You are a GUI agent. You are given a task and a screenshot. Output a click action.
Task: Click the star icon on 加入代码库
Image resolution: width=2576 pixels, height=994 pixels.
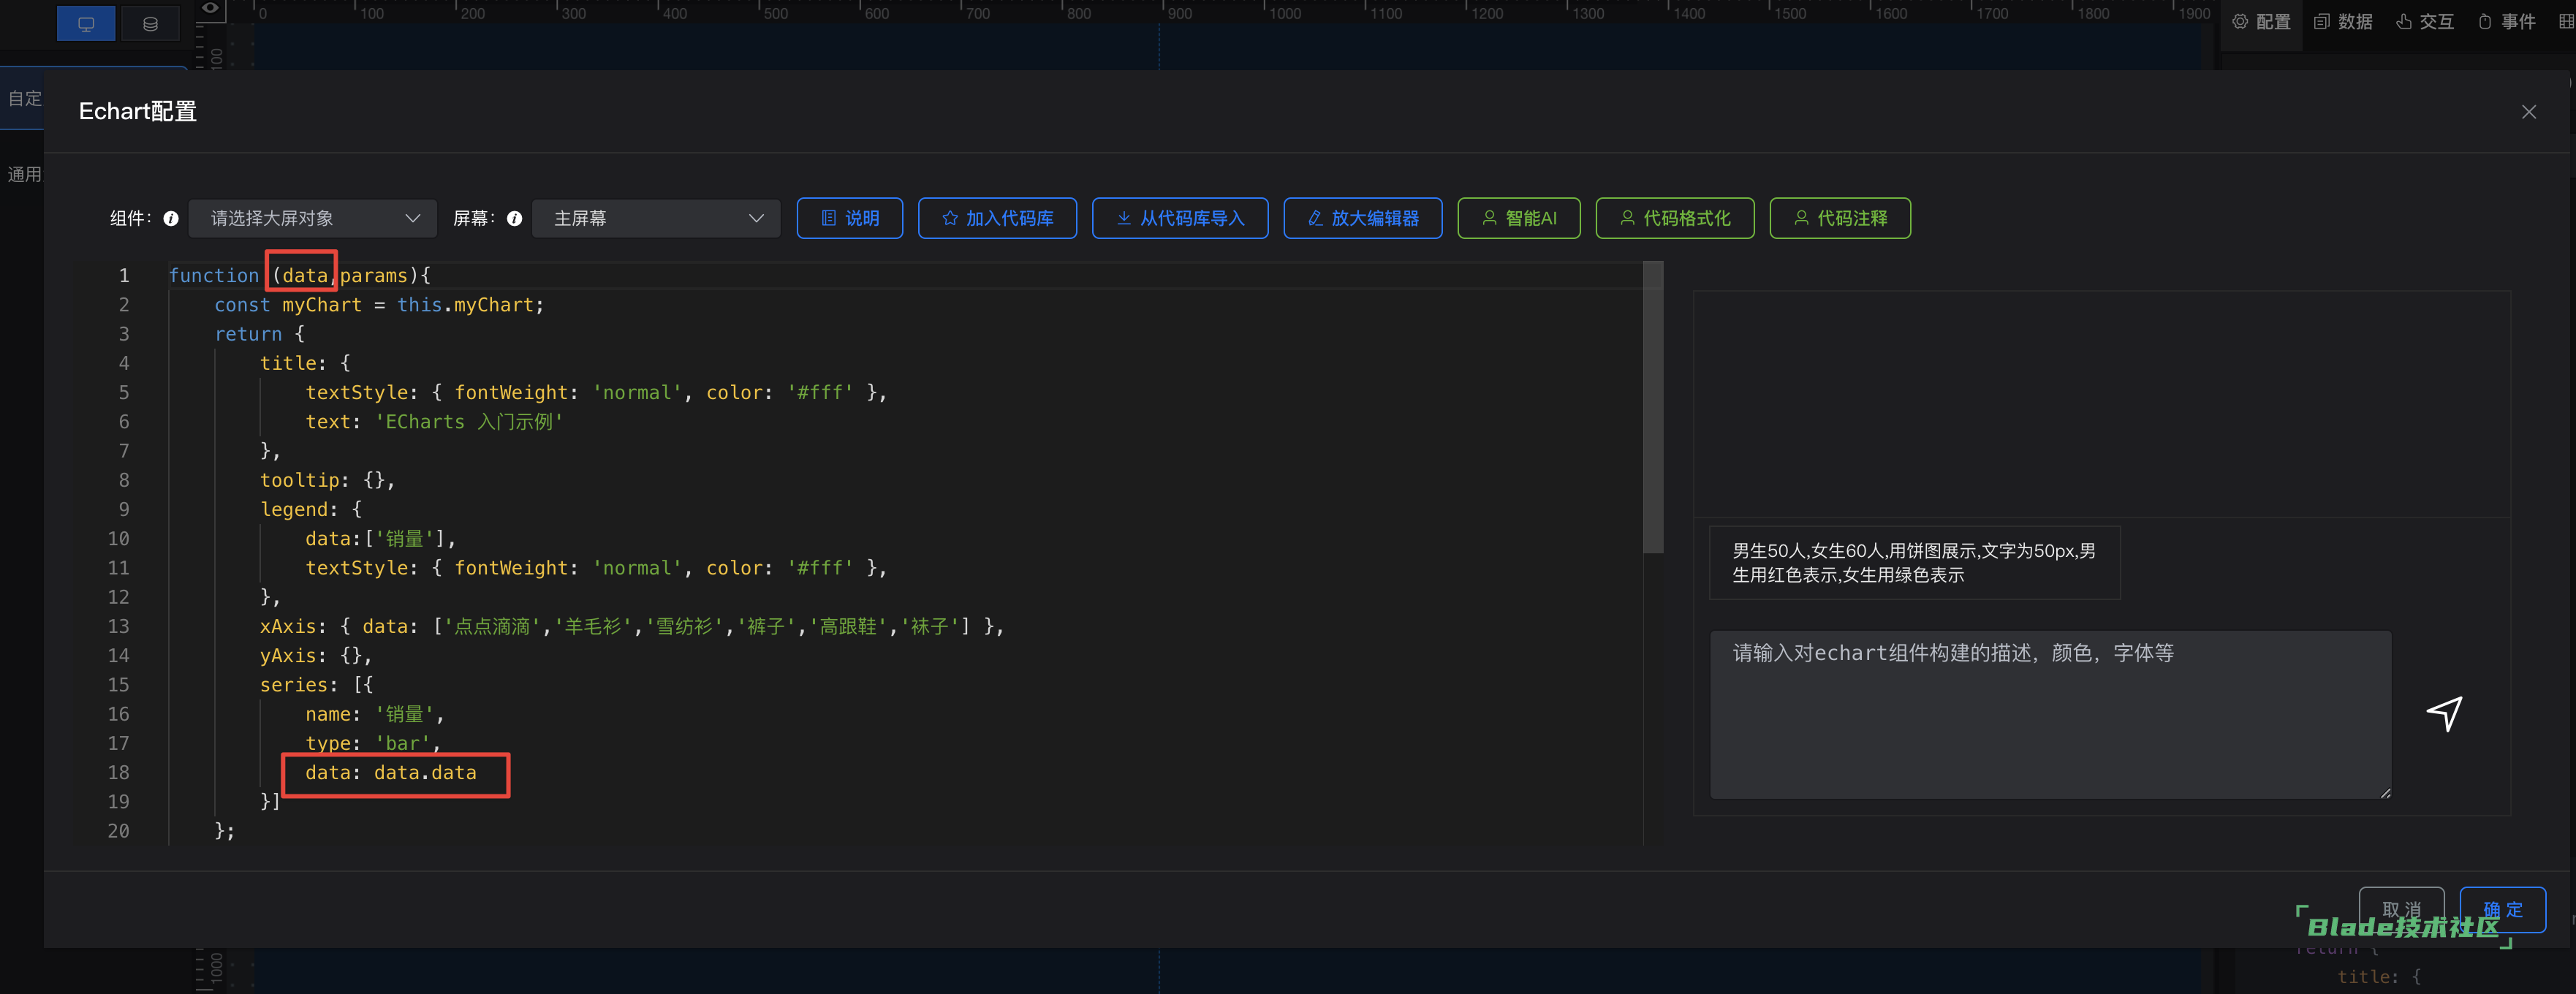(x=949, y=218)
